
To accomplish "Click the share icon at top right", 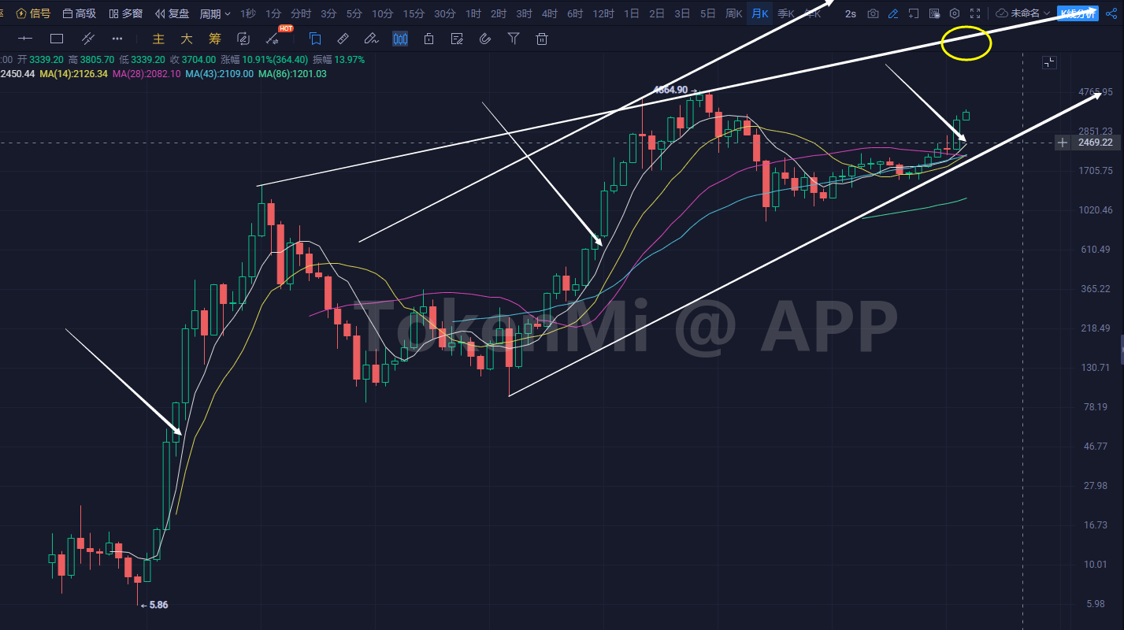I will (1111, 13).
